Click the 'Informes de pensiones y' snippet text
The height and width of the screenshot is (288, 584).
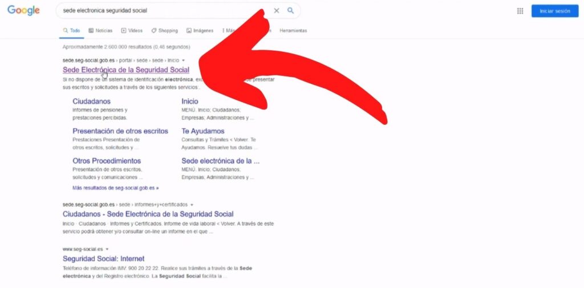pyautogui.click(x=100, y=110)
